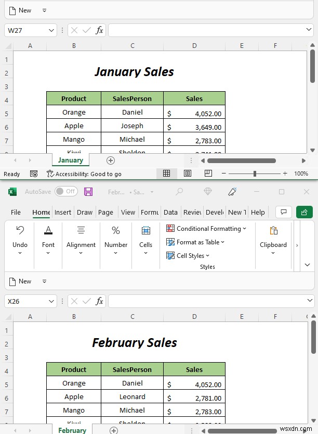Image resolution: width=318 pixels, height=434 pixels.
Task: Click the Save icon in the title bar
Action: pyautogui.click(x=88, y=192)
